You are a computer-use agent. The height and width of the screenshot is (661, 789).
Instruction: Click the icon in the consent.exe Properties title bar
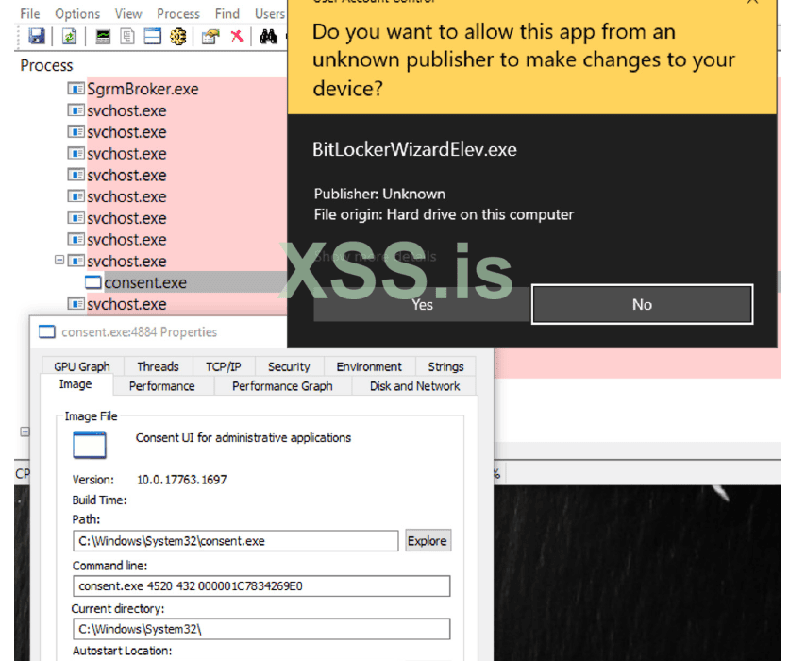(47, 331)
